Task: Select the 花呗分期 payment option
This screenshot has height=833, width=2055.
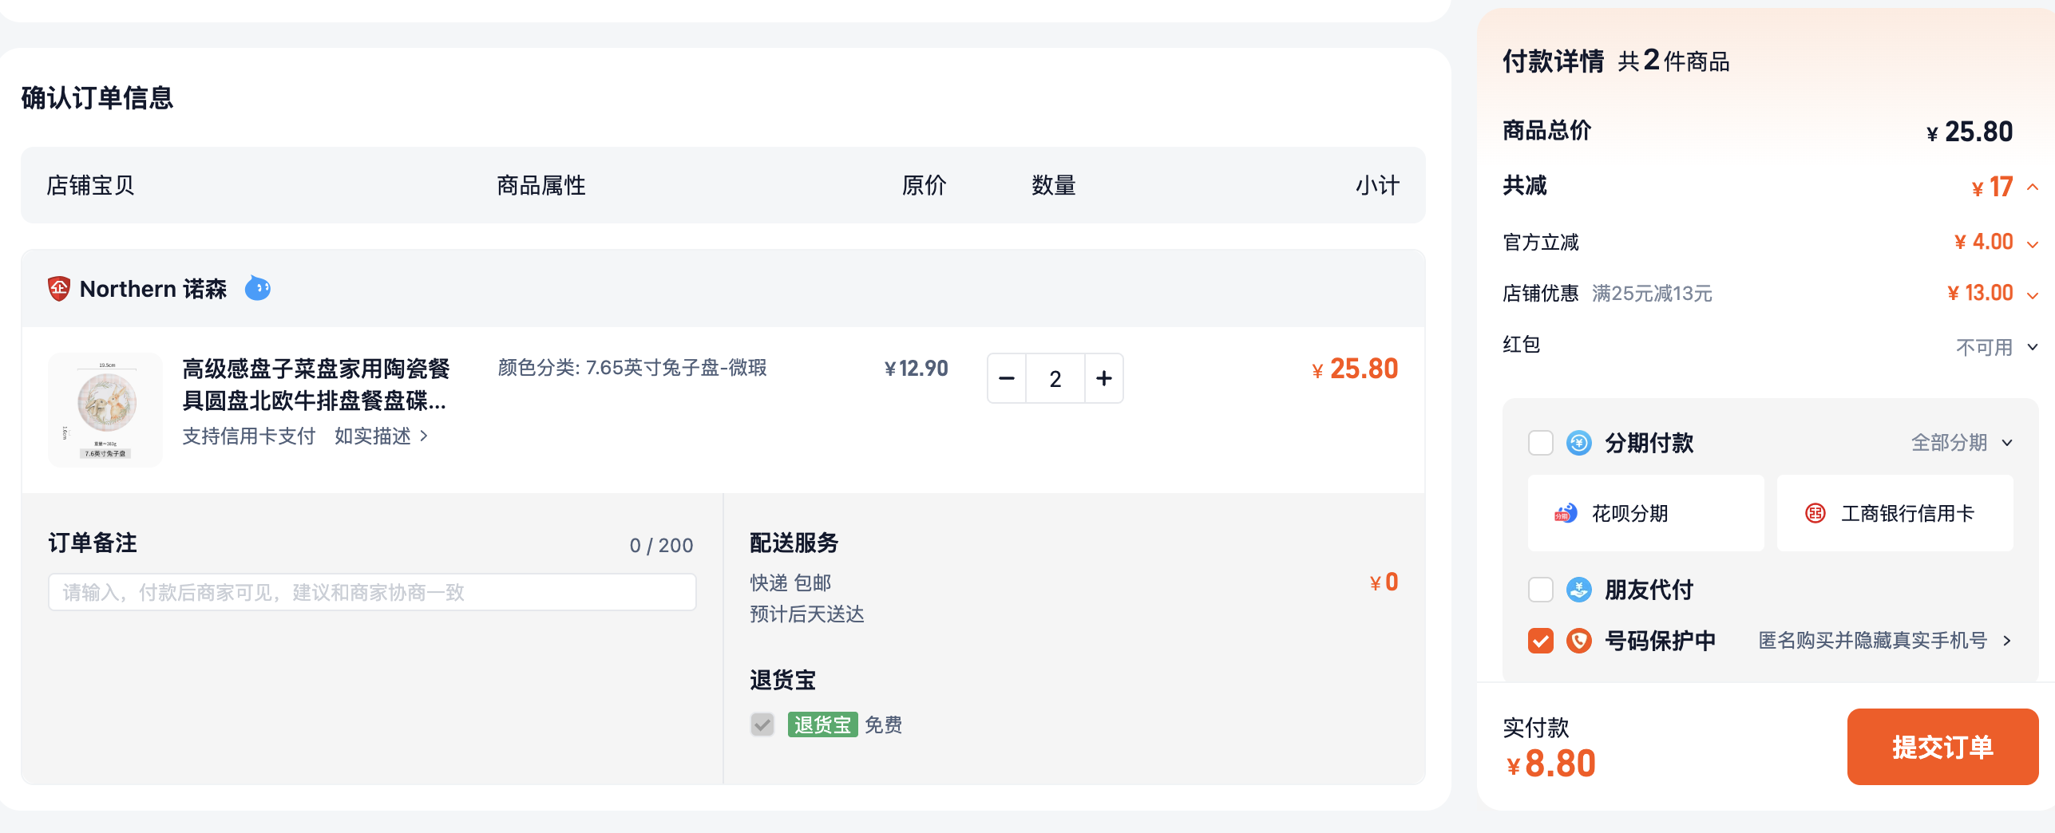Action: [x=1645, y=513]
